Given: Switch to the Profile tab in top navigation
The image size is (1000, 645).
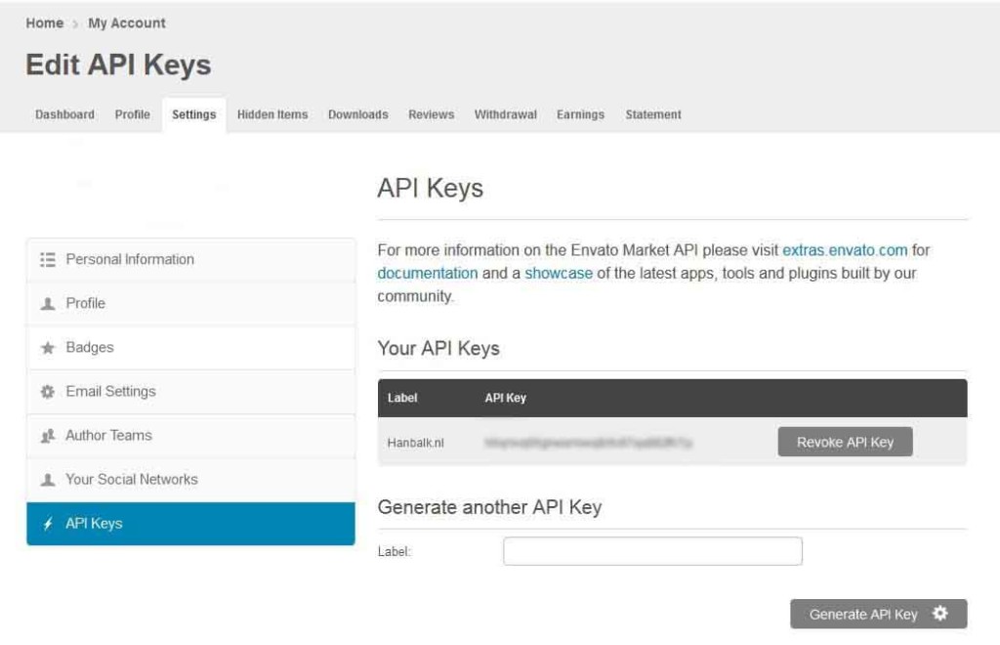Looking at the screenshot, I should tap(133, 115).
